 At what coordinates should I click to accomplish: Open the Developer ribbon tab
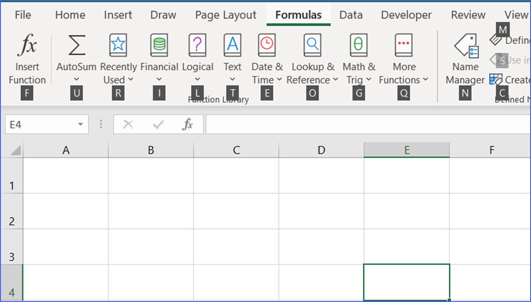click(405, 15)
